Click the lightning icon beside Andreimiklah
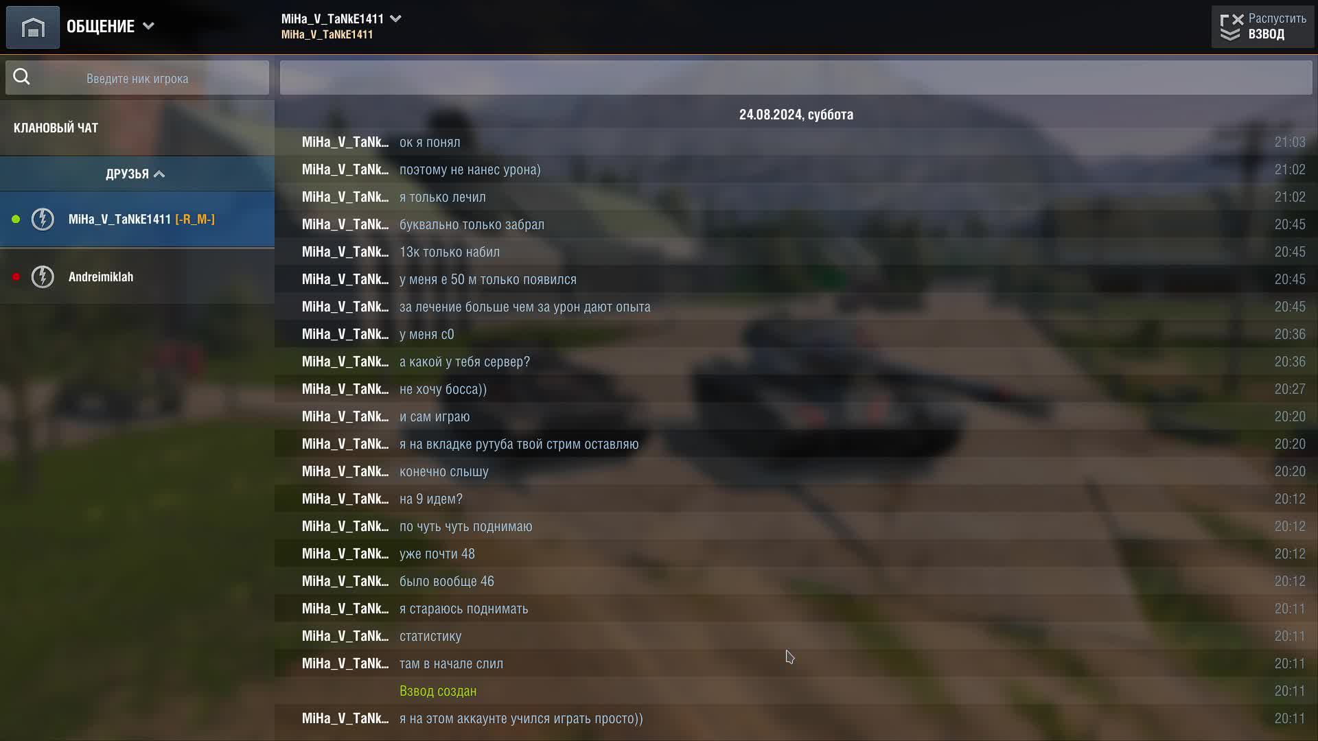The height and width of the screenshot is (741, 1318). [43, 277]
